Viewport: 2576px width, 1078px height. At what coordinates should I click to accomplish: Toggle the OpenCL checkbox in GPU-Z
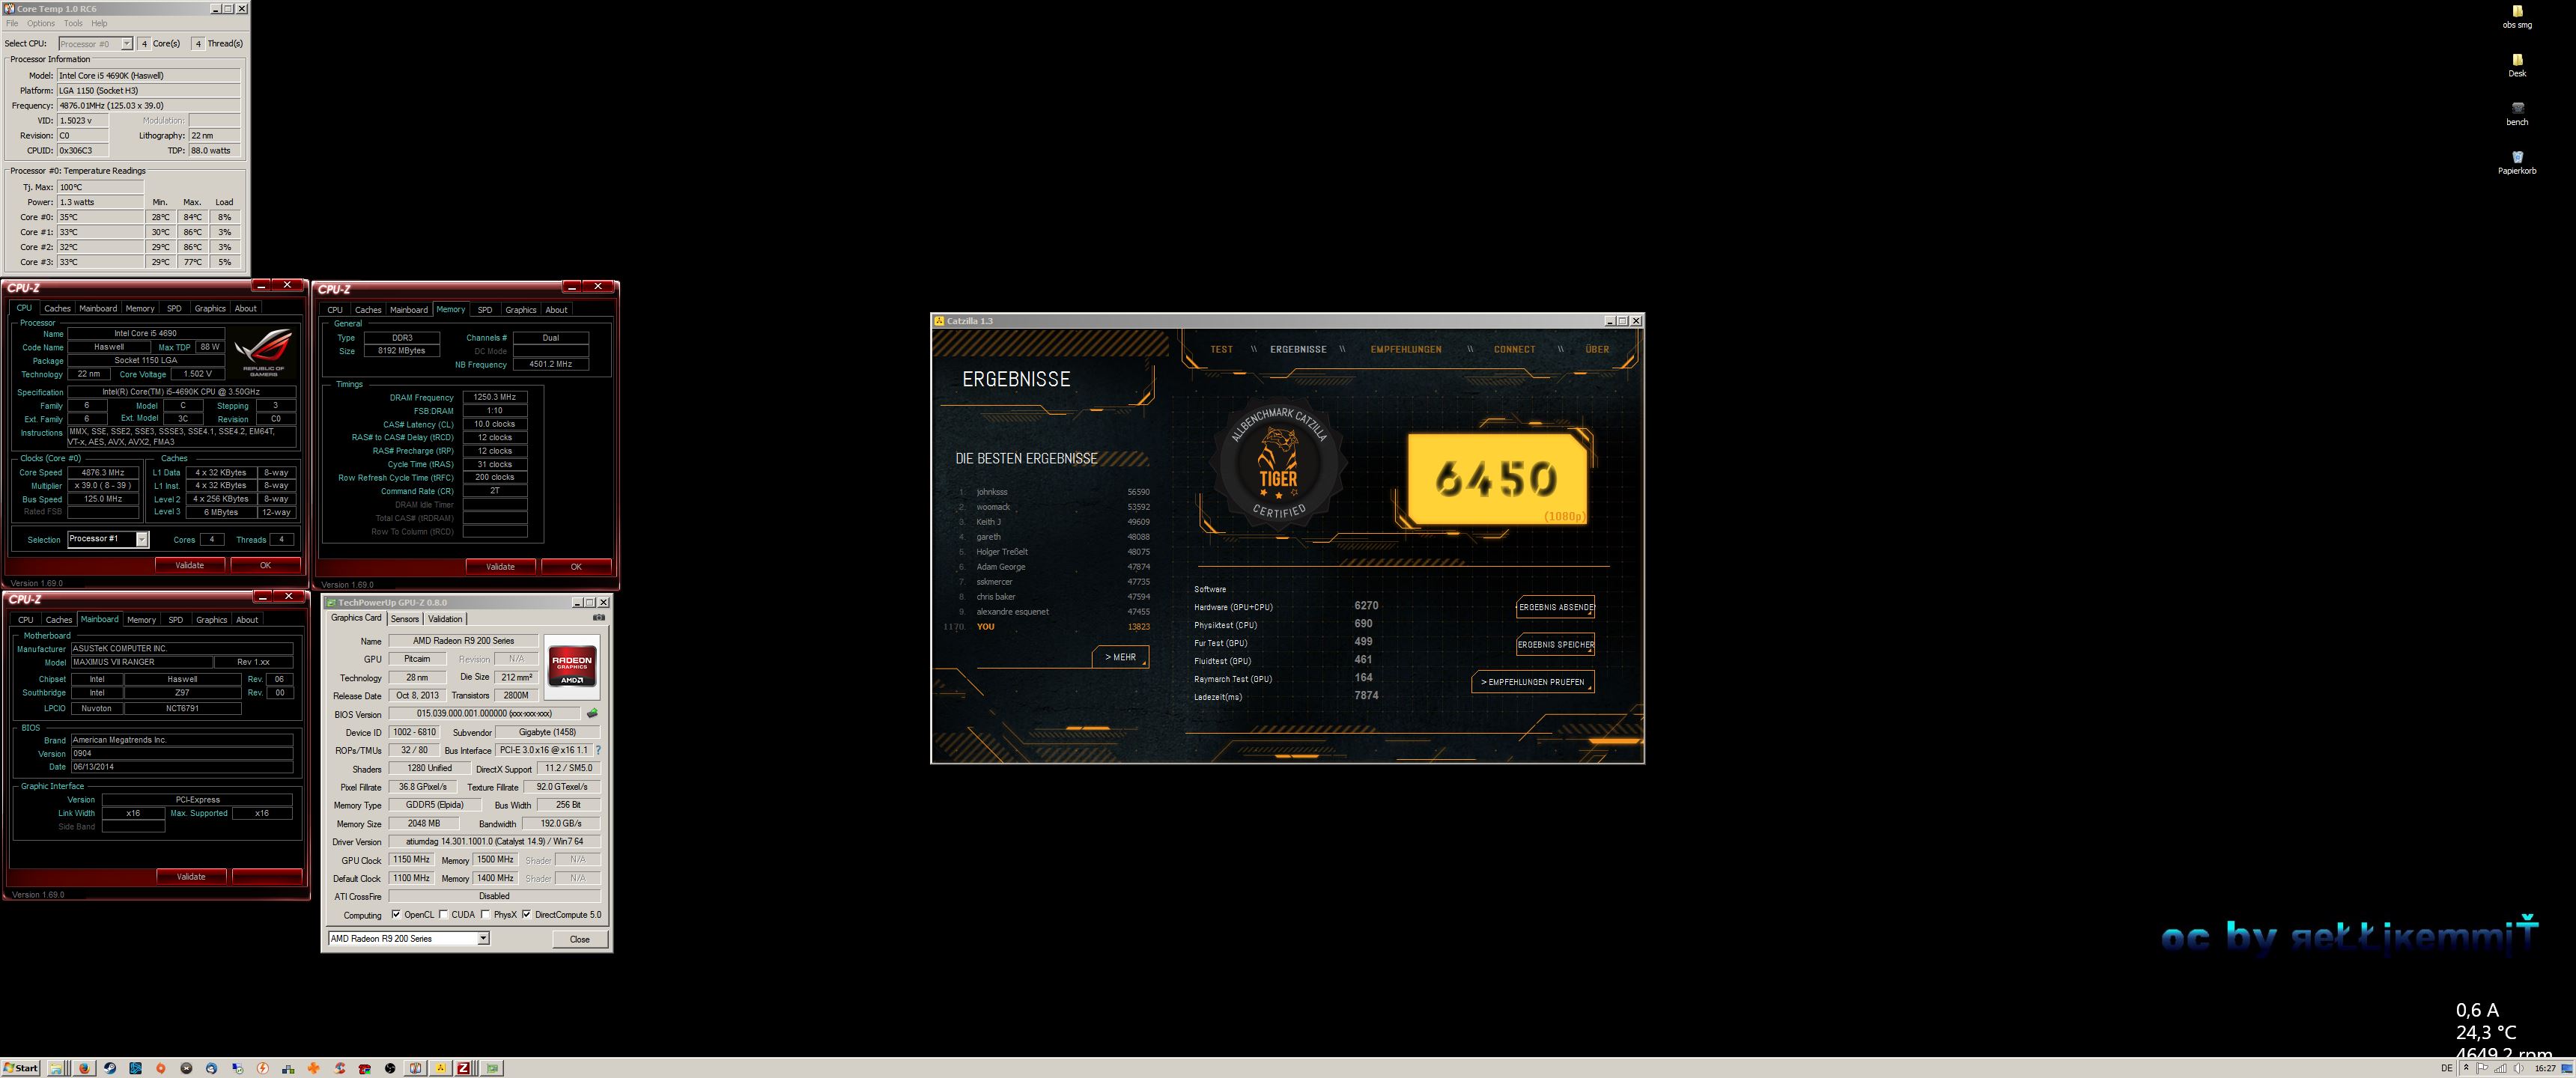click(x=396, y=914)
